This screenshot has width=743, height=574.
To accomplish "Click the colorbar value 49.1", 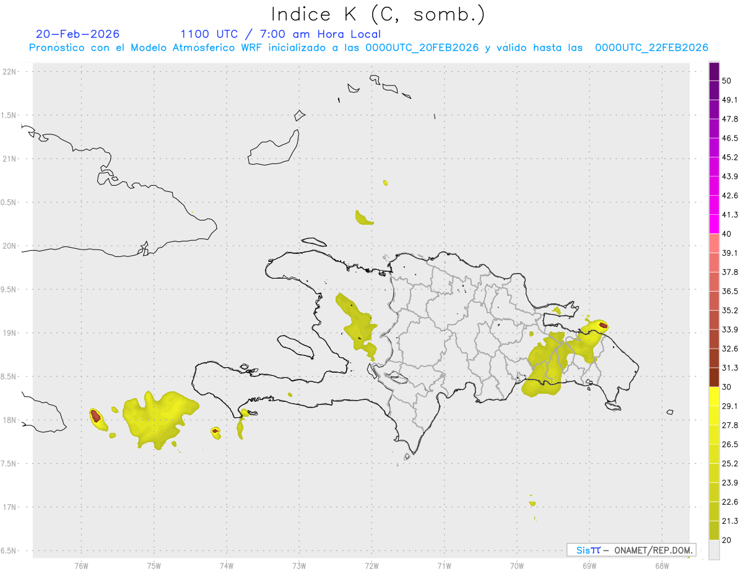I will [730, 100].
